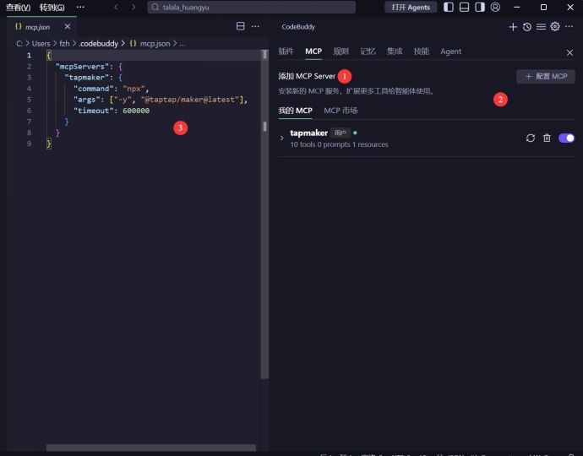Viewport: 583px width, 456px height.
Task: Click the "@taptap/maker@latest" argument string
Action: coord(190,100)
